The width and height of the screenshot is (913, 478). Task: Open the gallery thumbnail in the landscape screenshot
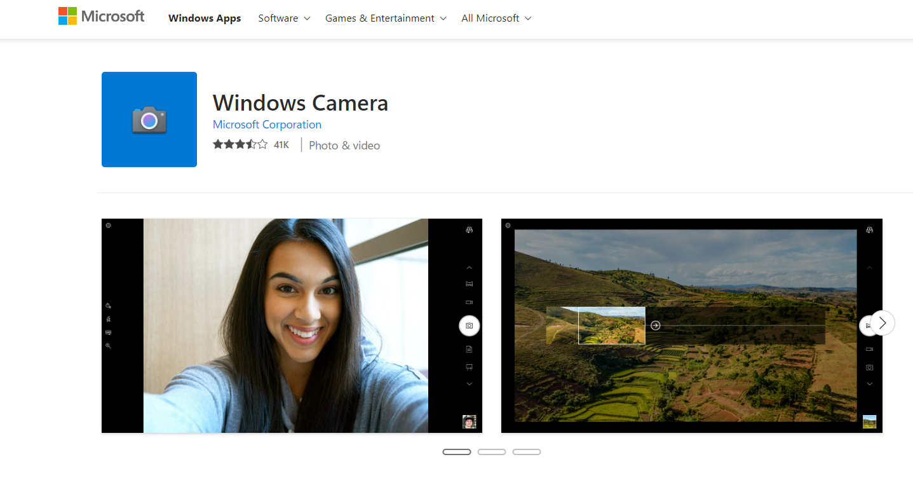click(869, 421)
